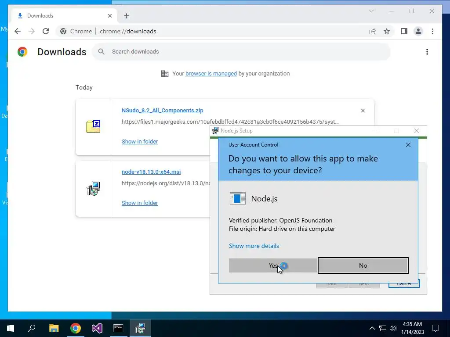Open Chrome profile avatar menu
This screenshot has width=450, height=337.
pyautogui.click(x=418, y=31)
